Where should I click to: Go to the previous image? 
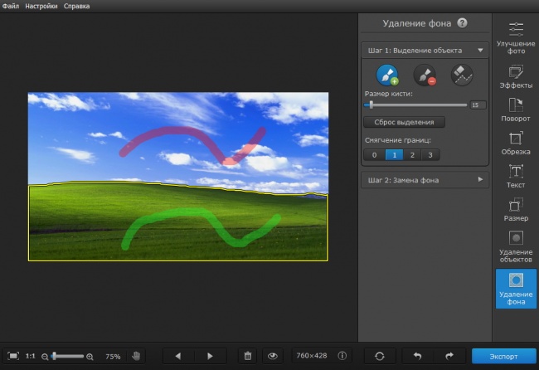[178, 356]
